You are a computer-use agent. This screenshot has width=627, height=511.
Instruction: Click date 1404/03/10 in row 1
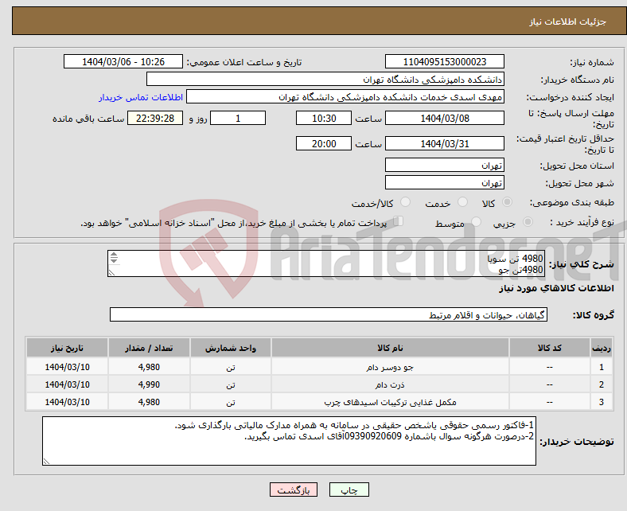(x=67, y=367)
